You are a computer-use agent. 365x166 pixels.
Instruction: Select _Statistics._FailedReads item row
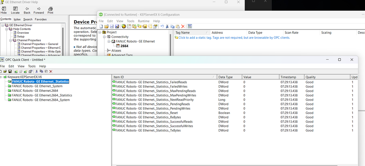(235, 82)
